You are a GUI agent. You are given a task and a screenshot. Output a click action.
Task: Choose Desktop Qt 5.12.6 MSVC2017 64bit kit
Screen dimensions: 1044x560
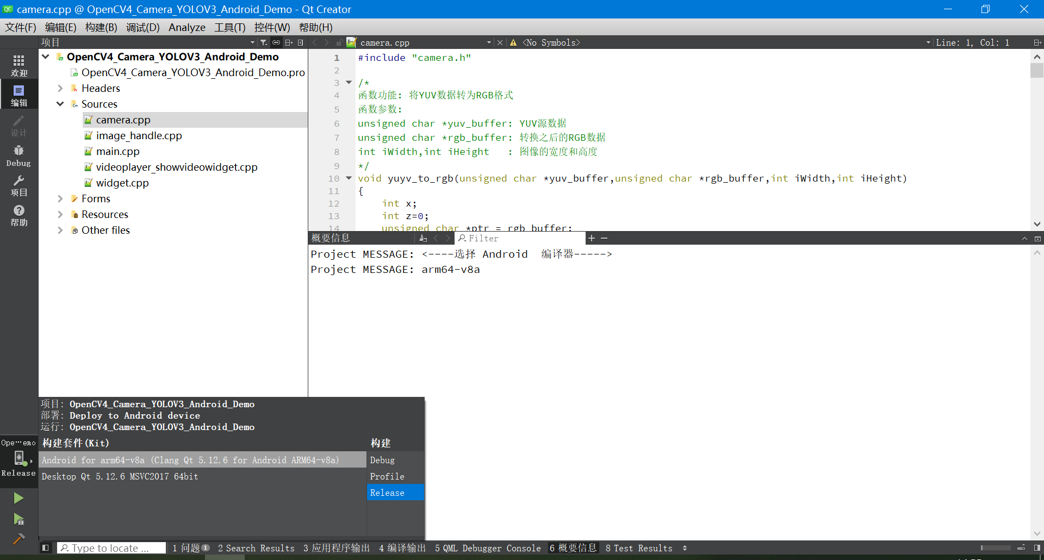pos(120,476)
